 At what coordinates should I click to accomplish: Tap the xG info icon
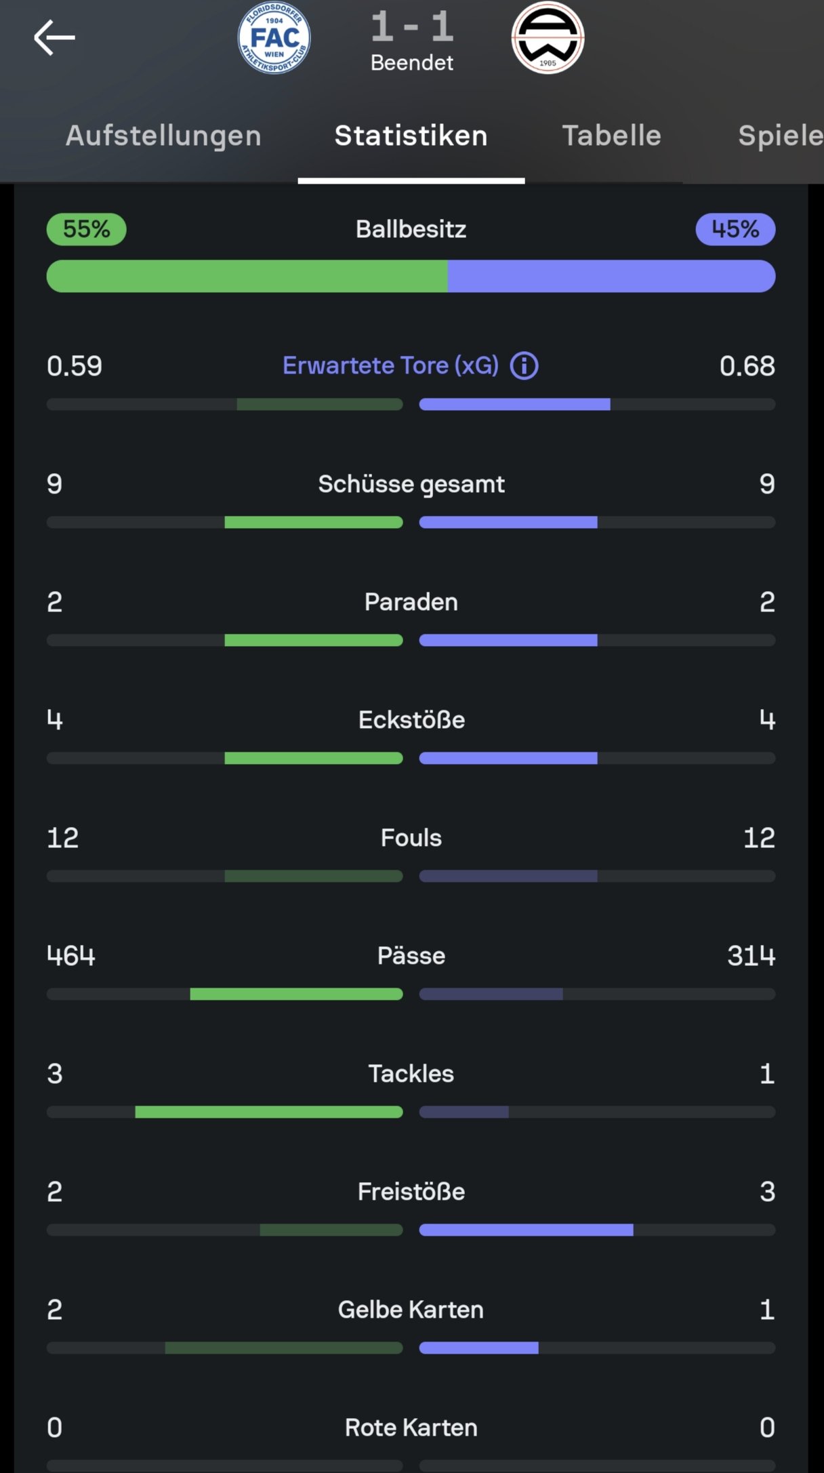click(524, 366)
